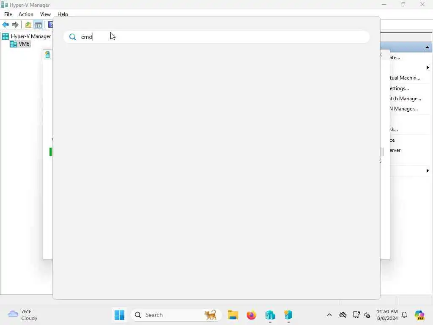Open File Explorer from taskbar

pyautogui.click(x=233, y=315)
